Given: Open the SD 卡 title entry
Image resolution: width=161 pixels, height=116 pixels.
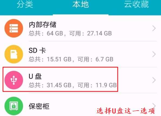Looking at the screenshot, I should pyautogui.click(x=37, y=50).
